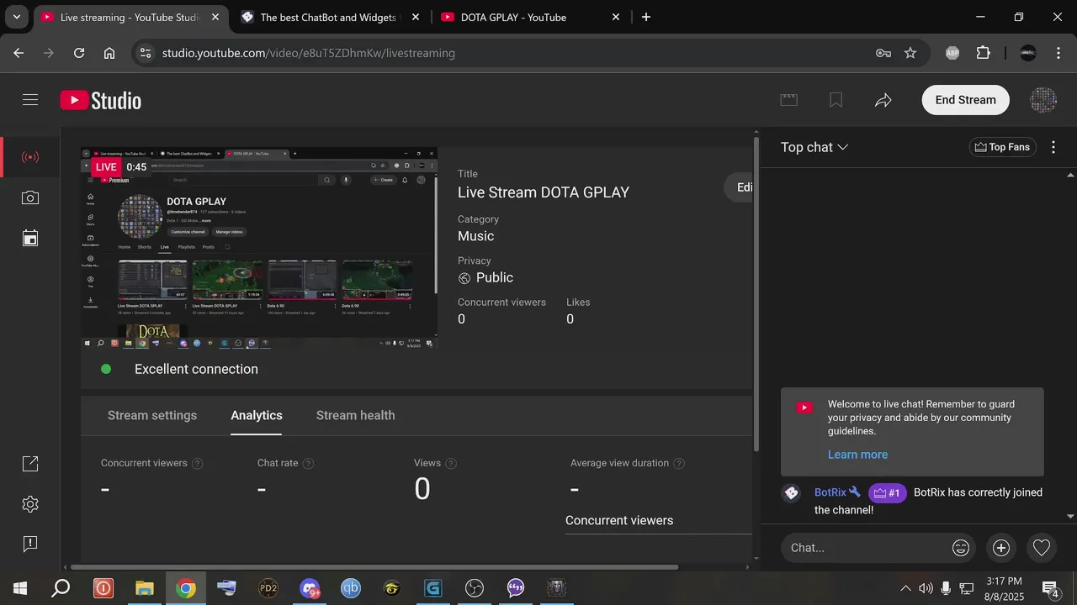Go back with the browser back arrow
Image resolution: width=1077 pixels, height=605 pixels.
point(19,53)
